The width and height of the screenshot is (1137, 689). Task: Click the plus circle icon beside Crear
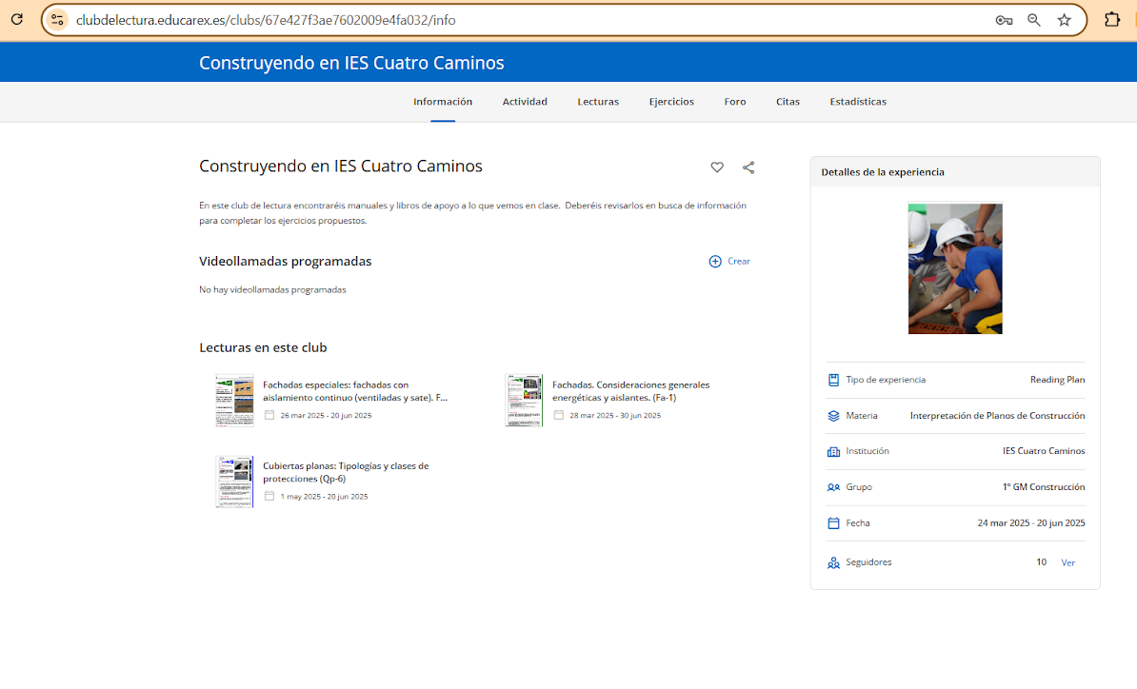pyautogui.click(x=715, y=262)
